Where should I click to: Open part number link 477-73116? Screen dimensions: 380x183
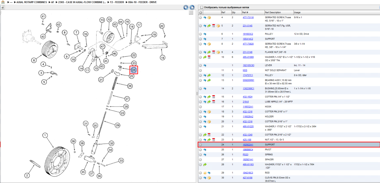tap(248, 18)
